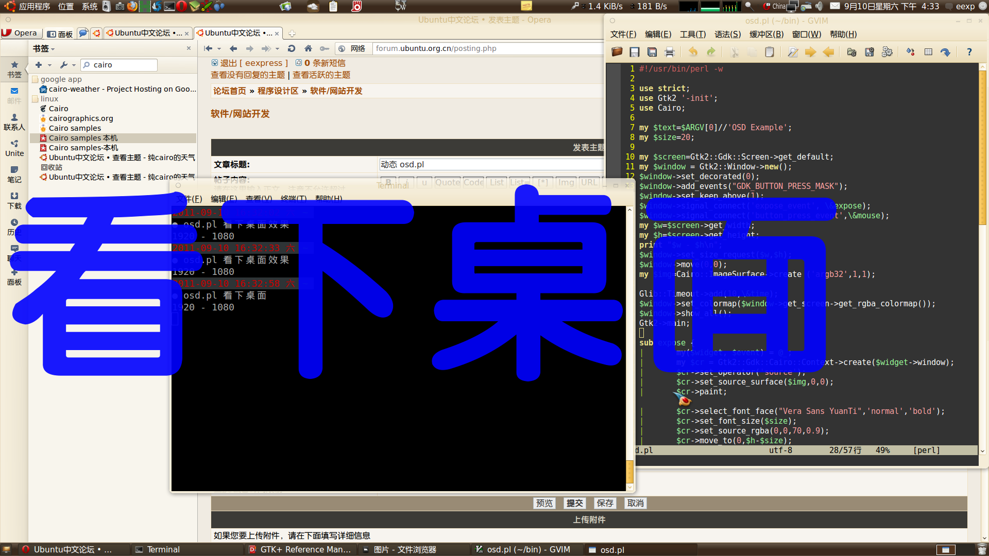The image size is (989, 556).
Task: Click the Open file icon in GVIM toolbar
Action: (617, 52)
